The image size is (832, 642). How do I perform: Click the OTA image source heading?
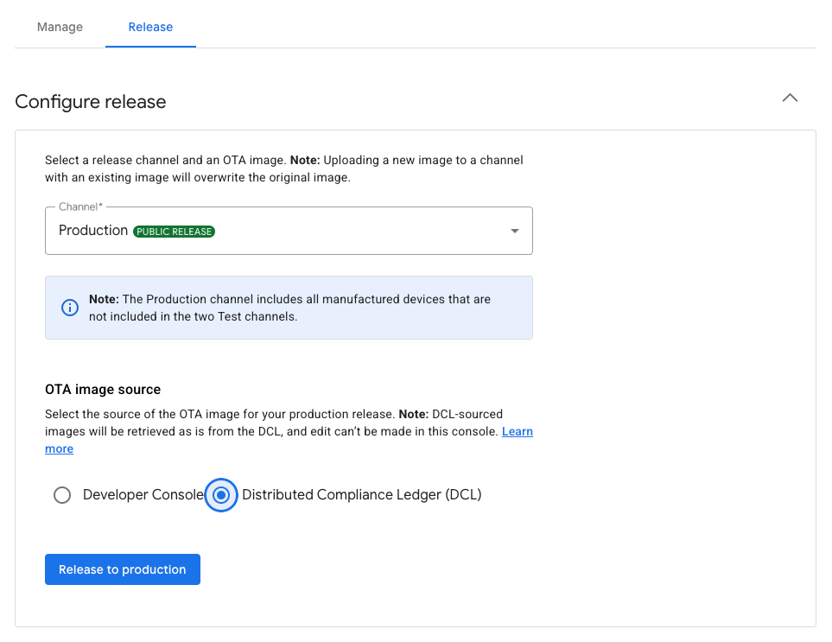tap(103, 390)
